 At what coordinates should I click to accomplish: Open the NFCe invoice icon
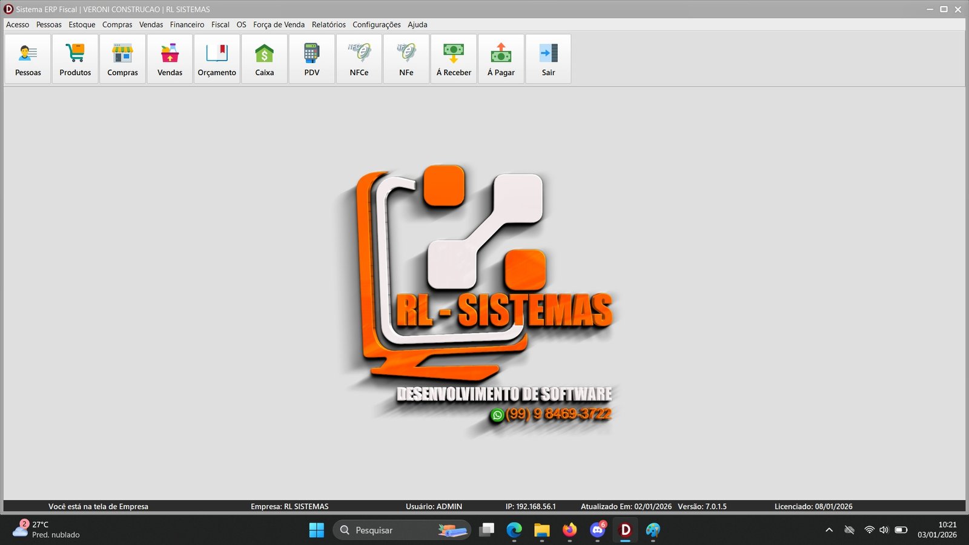(x=359, y=59)
